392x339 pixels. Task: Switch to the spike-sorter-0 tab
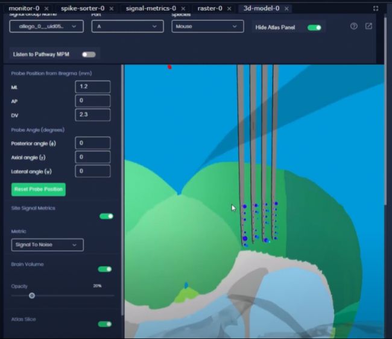click(82, 8)
